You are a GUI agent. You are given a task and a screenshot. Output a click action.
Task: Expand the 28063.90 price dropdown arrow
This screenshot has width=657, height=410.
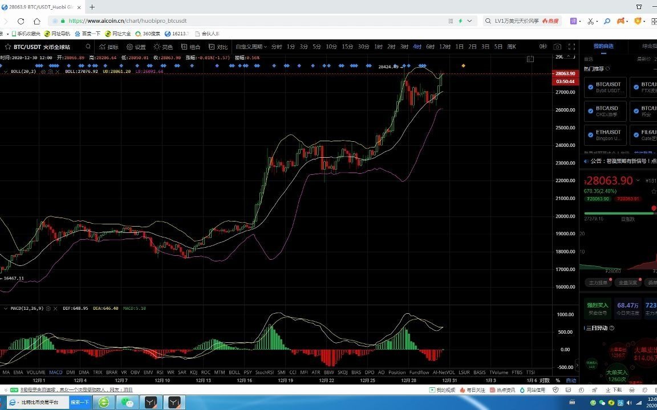pyautogui.click(x=638, y=181)
